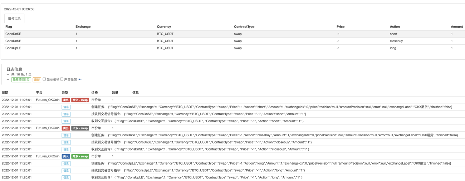
Task: Tick the 声音提醒 checkbox
Action: click(x=62, y=79)
